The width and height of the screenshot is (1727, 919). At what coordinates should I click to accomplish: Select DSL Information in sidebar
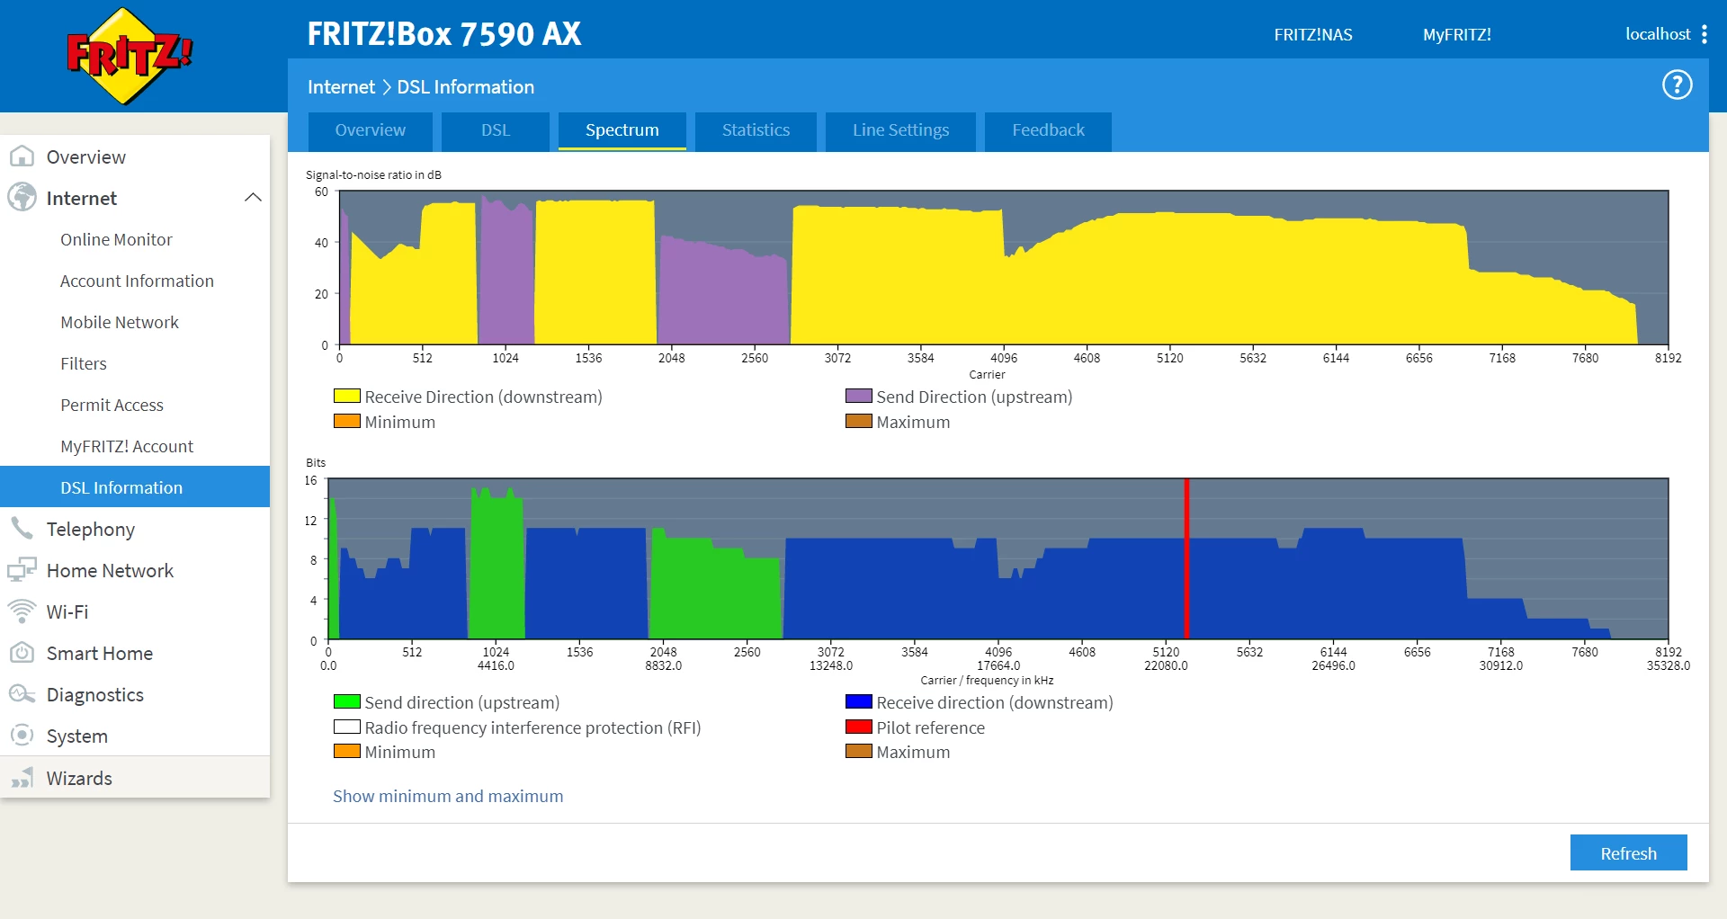(x=135, y=486)
